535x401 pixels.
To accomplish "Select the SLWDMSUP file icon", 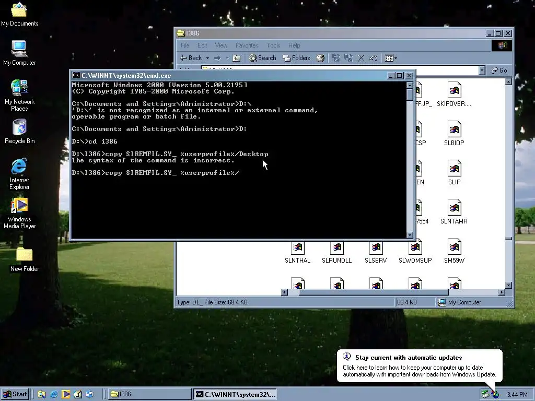I will (x=415, y=251).
